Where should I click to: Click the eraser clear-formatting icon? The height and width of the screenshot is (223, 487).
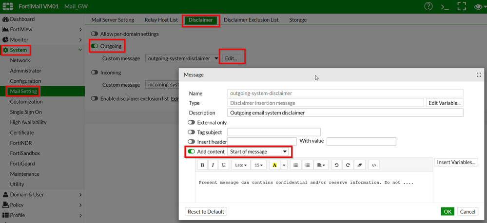pos(360,165)
